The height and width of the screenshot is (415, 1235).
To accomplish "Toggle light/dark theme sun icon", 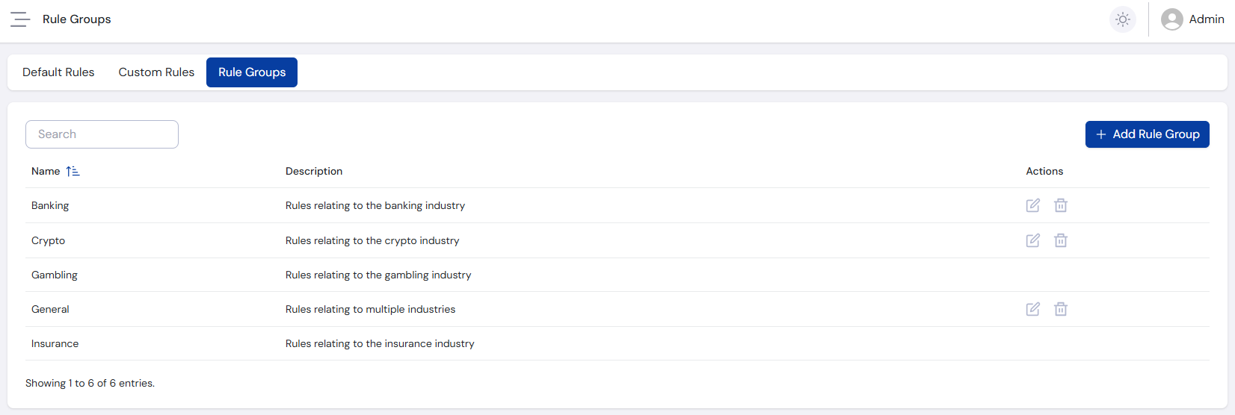I will (x=1122, y=19).
